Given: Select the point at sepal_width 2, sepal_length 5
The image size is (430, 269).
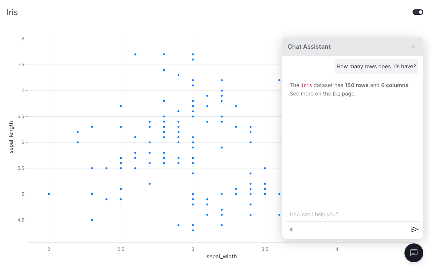Looking at the screenshot, I should point(49,194).
